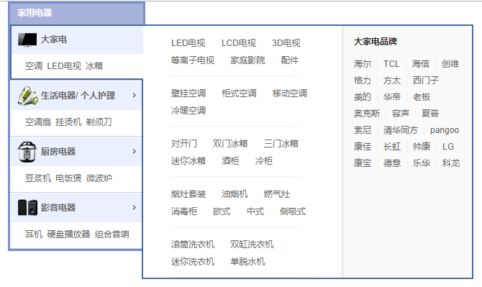Open the 单脱水机 link

tap(247, 262)
